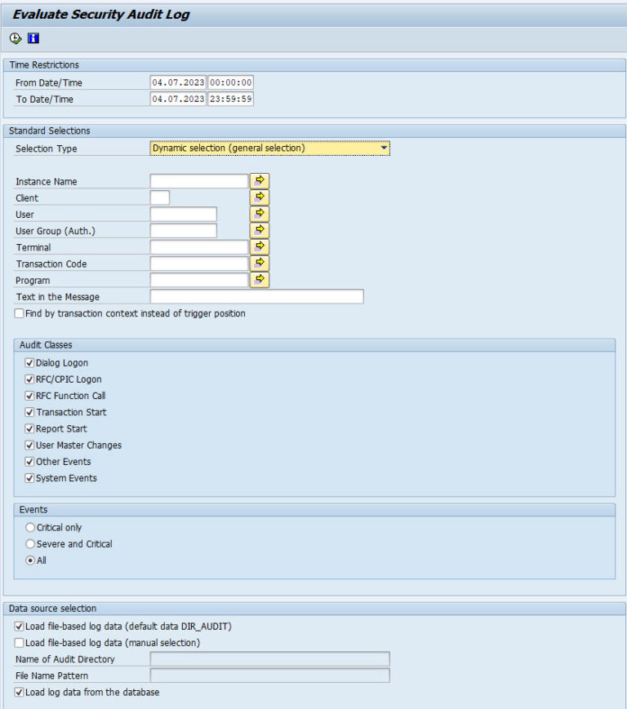Open multiple selection arrow for Instance Name
The height and width of the screenshot is (709, 627).
point(260,181)
